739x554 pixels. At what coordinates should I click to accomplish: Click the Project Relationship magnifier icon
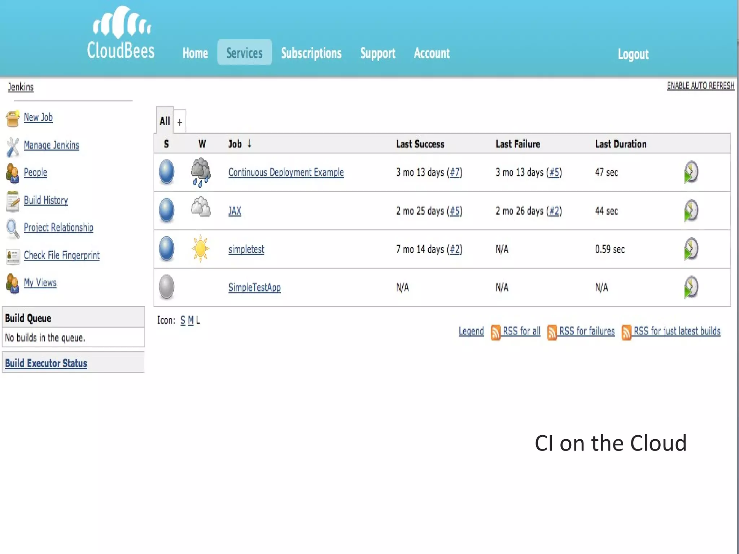tap(13, 229)
